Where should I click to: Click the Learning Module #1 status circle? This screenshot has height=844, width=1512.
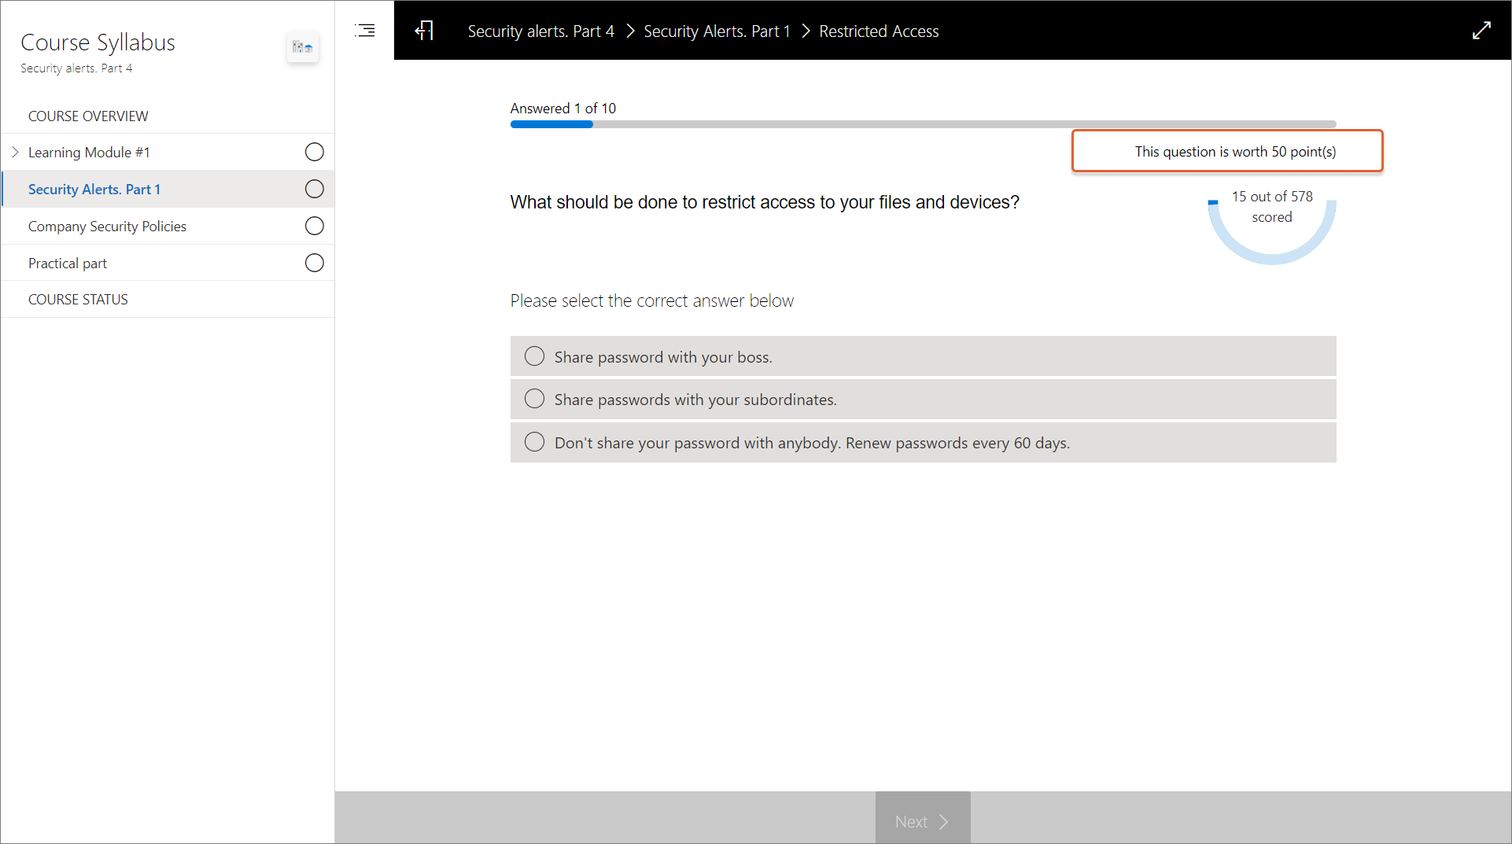click(314, 153)
